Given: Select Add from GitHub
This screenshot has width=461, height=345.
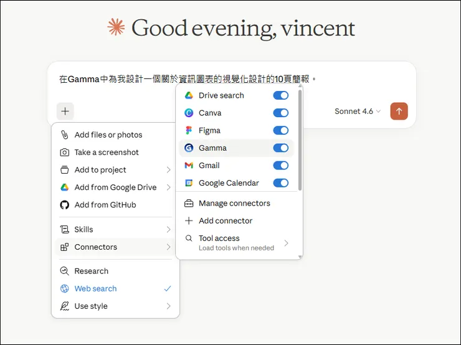Looking at the screenshot, I should coord(115,205).
